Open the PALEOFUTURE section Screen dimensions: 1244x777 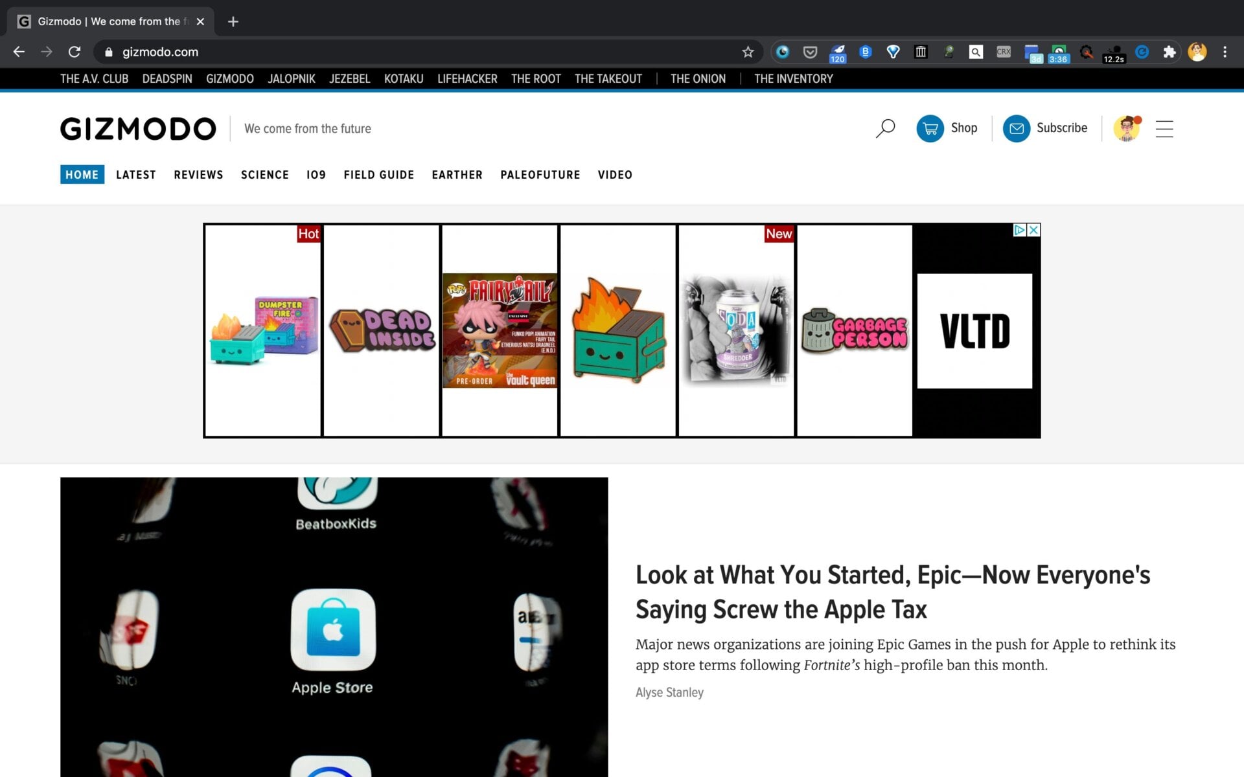click(540, 175)
